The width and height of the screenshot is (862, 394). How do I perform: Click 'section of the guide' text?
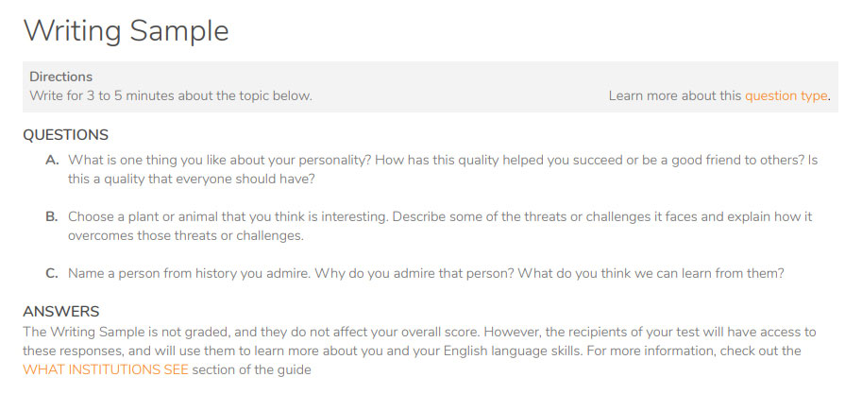point(252,369)
